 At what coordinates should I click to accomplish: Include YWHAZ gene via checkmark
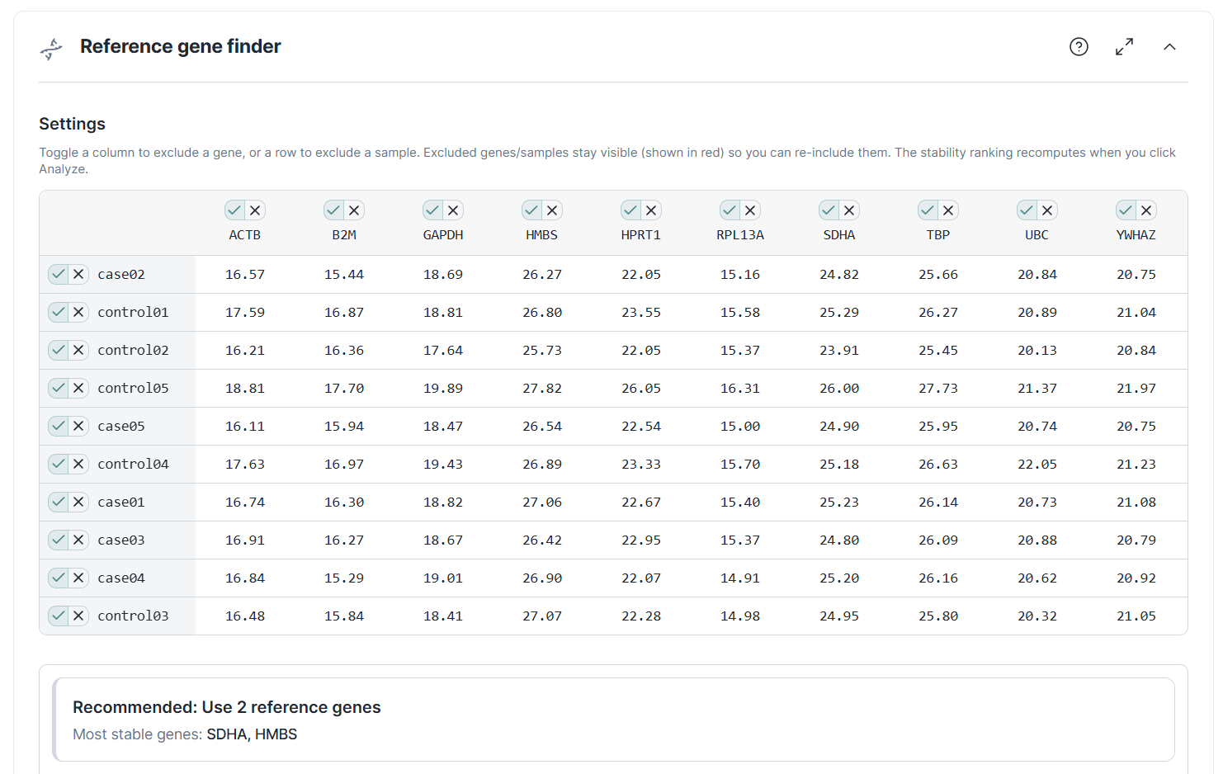tap(1126, 210)
